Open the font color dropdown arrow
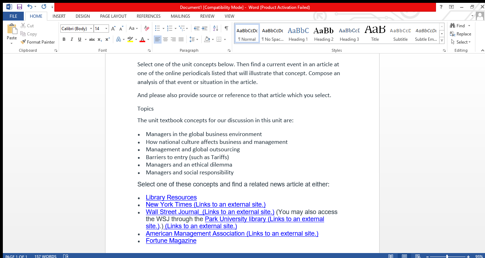 point(148,40)
